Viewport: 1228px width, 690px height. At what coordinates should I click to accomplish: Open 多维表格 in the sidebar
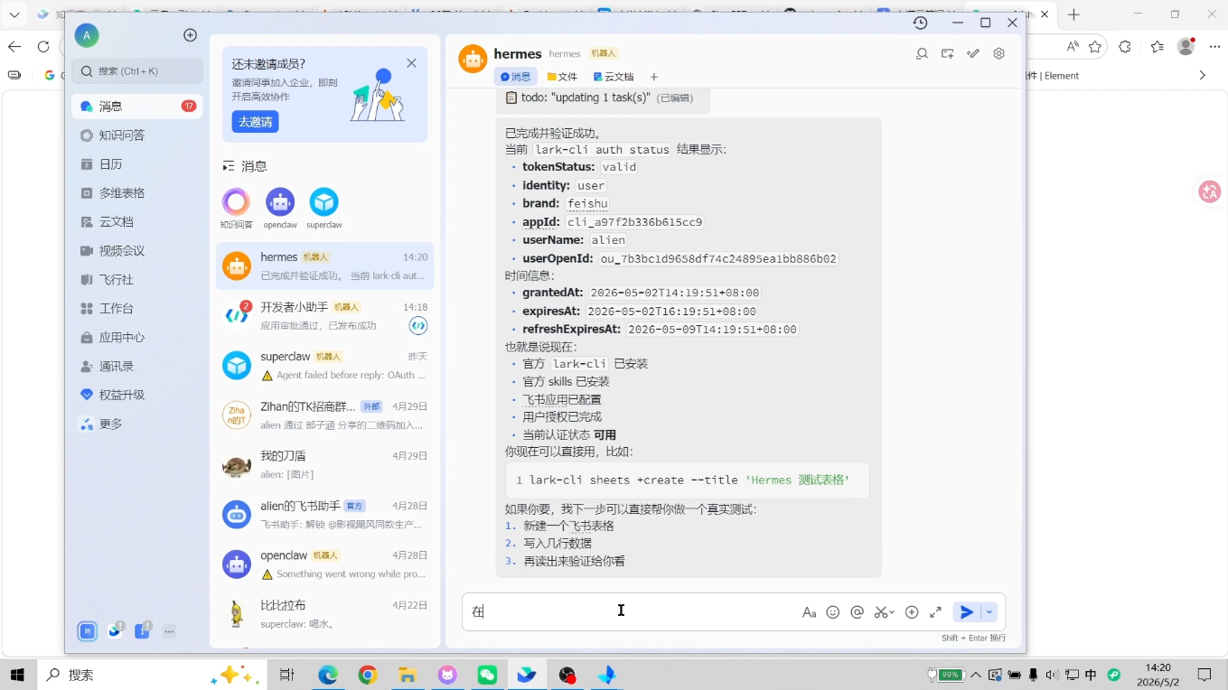point(137,193)
